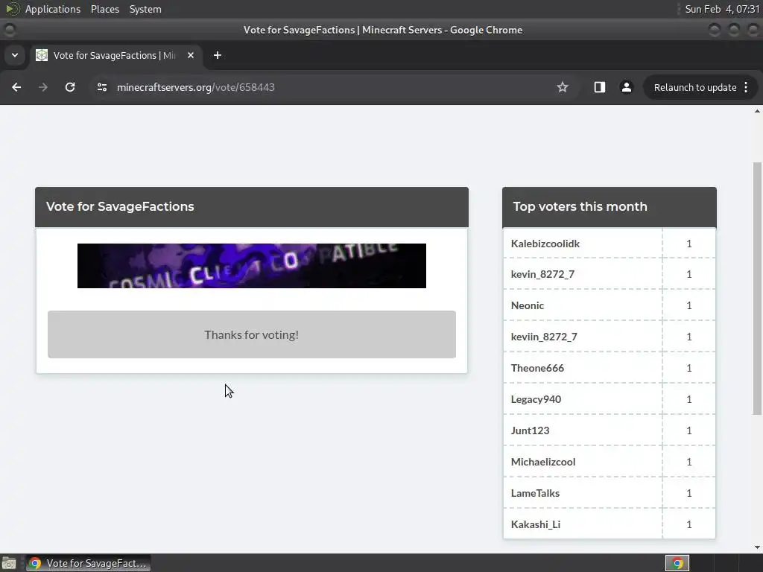Click the window menu button in title bar
This screenshot has height=572, width=763.
click(10, 30)
